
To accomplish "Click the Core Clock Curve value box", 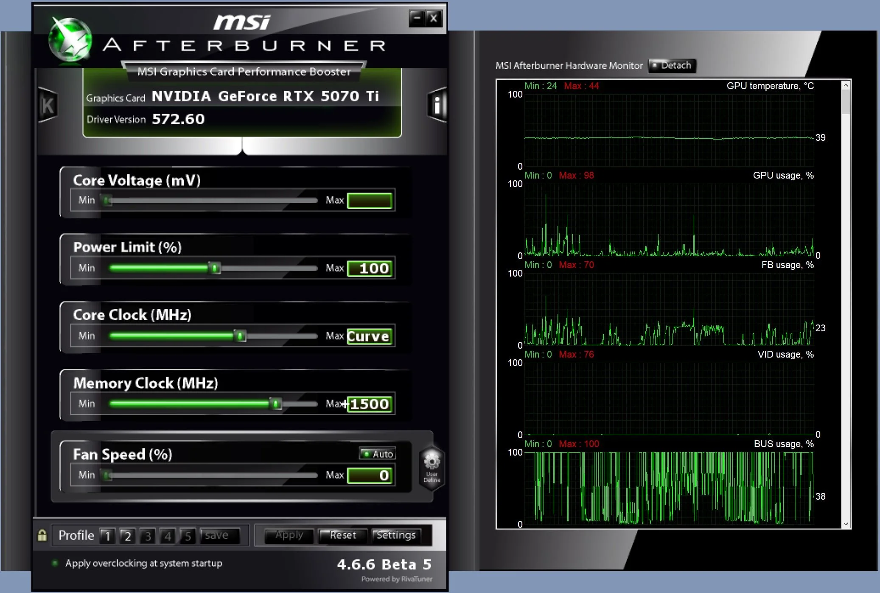I will pyautogui.click(x=369, y=336).
